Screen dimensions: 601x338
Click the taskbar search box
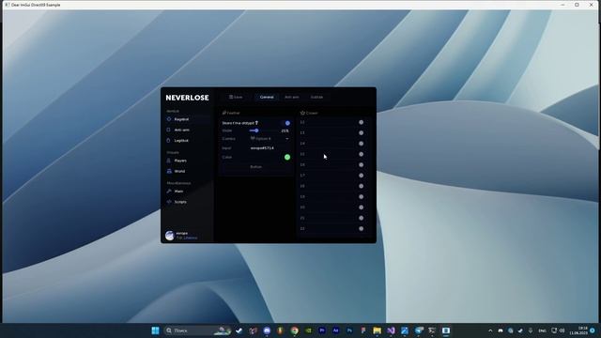198,330
